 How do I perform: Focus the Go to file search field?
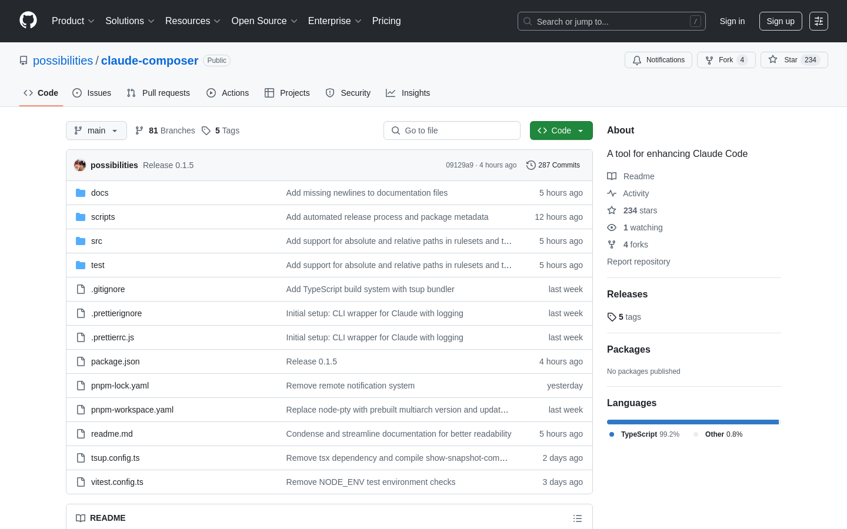pos(452,130)
